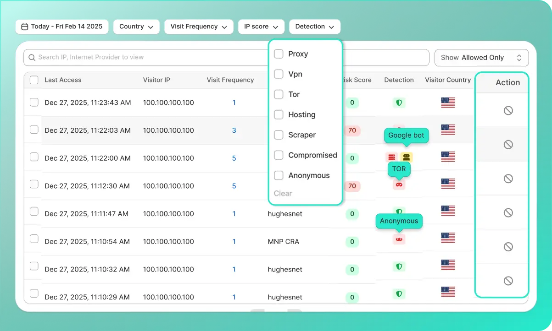Select the 11:12:30 AM row checkbox
Image resolution: width=552 pixels, height=331 pixels.
[34, 184]
